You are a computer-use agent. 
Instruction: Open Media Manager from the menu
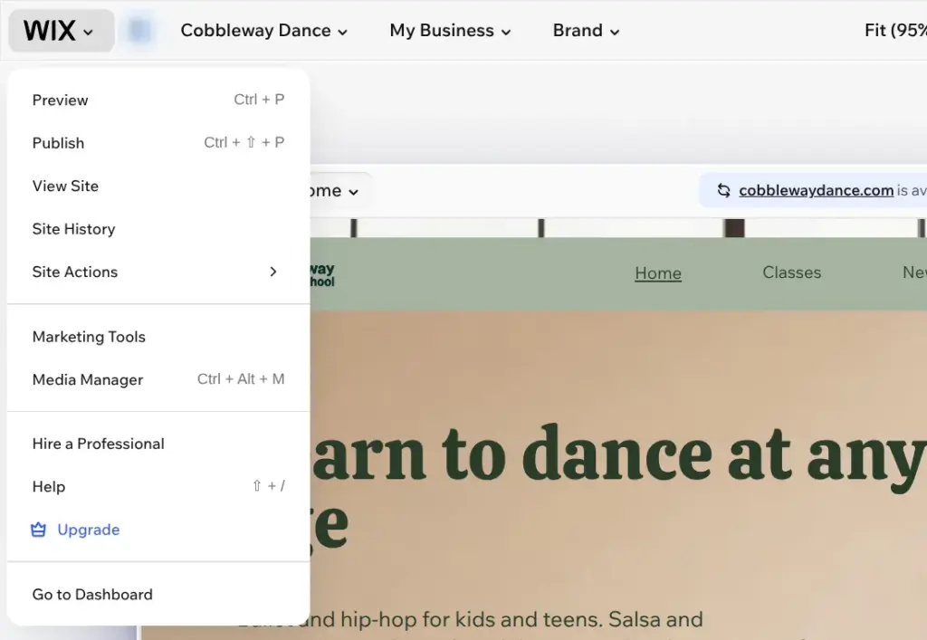[x=158, y=379]
